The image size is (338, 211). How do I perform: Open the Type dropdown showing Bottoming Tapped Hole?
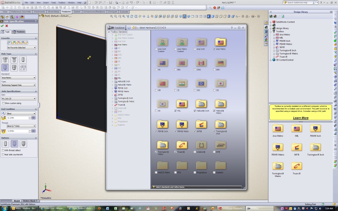(x=19, y=85)
